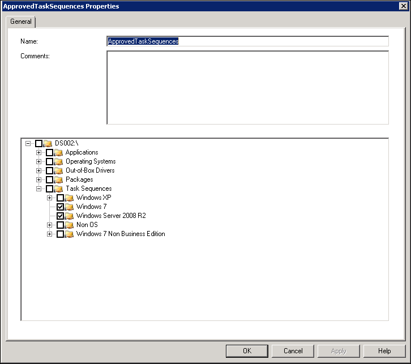
Task: Expand the Applications tree node
Action: pos(39,153)
